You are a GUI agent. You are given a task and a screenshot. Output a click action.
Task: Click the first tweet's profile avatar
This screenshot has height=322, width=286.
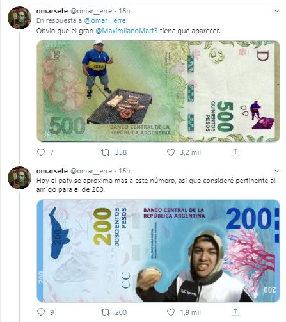pyautogui.click(x=19, y=18)
